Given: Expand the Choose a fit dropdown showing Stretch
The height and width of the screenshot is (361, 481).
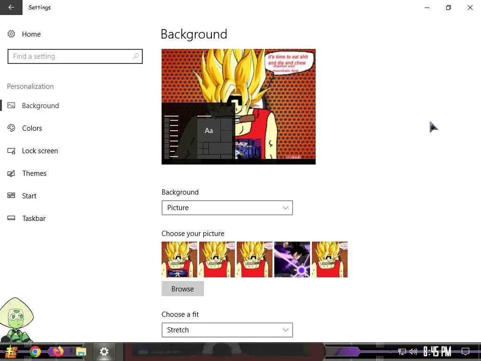Looking at the screenshot, I should [227, 330].
